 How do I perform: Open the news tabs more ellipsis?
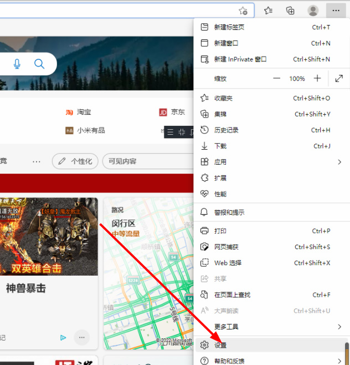tap(36, 161)
